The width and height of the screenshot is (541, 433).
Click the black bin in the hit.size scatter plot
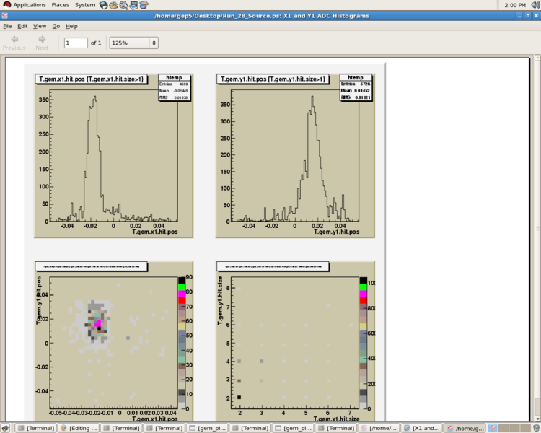tap(239, 398)
